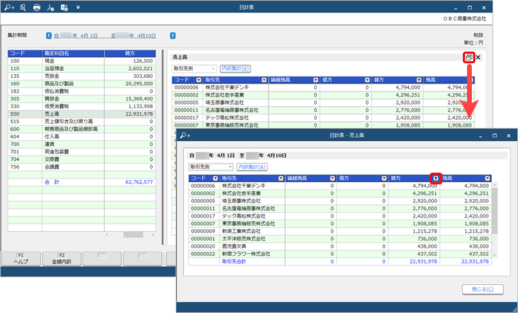Open the 残高 column filter in popup window
This screenshot has width=518, height=313.
click(x=487, y=178)
